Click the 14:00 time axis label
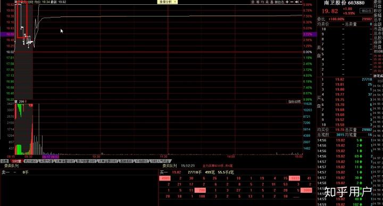The height and width of the screenshot is (206, 383). 231,156
